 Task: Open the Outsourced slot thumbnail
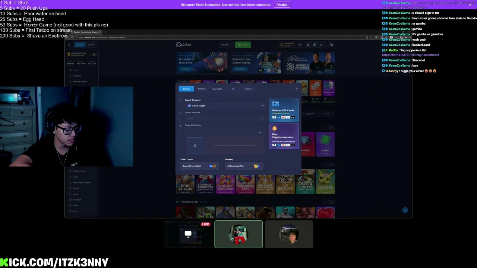coord(325,182)
